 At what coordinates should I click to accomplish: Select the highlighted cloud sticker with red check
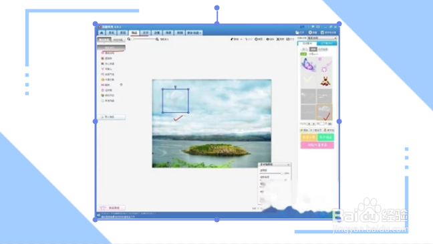coord(325,112)
